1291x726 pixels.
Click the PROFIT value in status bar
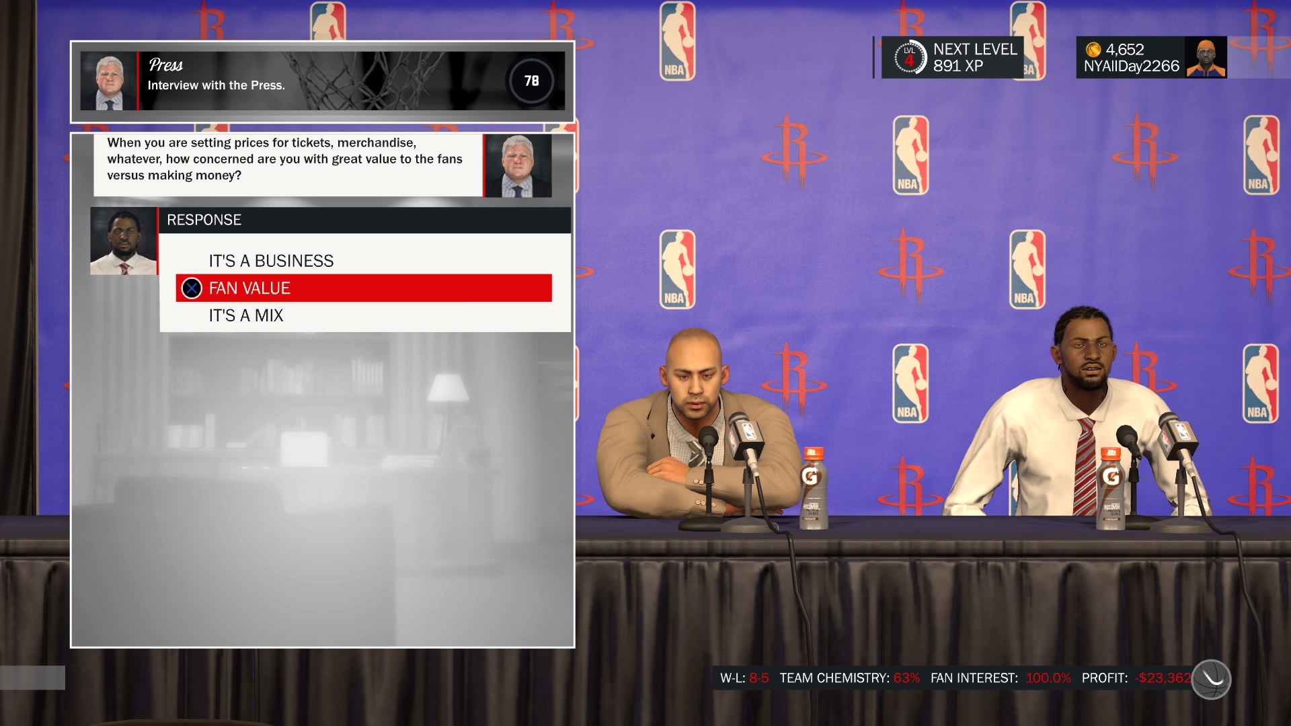[x=1163, y=678]
